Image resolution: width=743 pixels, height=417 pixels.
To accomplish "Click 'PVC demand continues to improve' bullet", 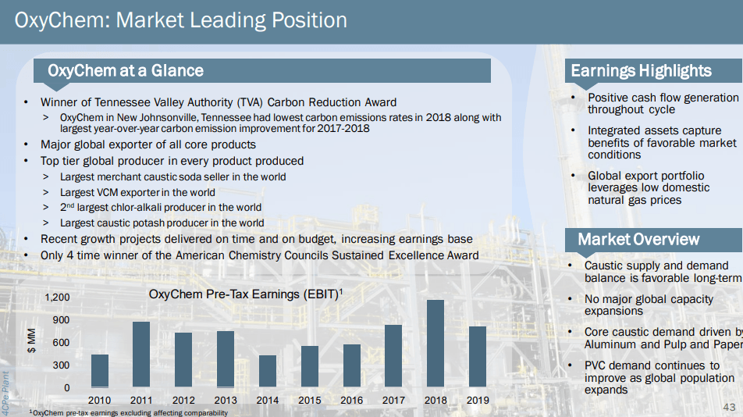I will pos(659,378).
